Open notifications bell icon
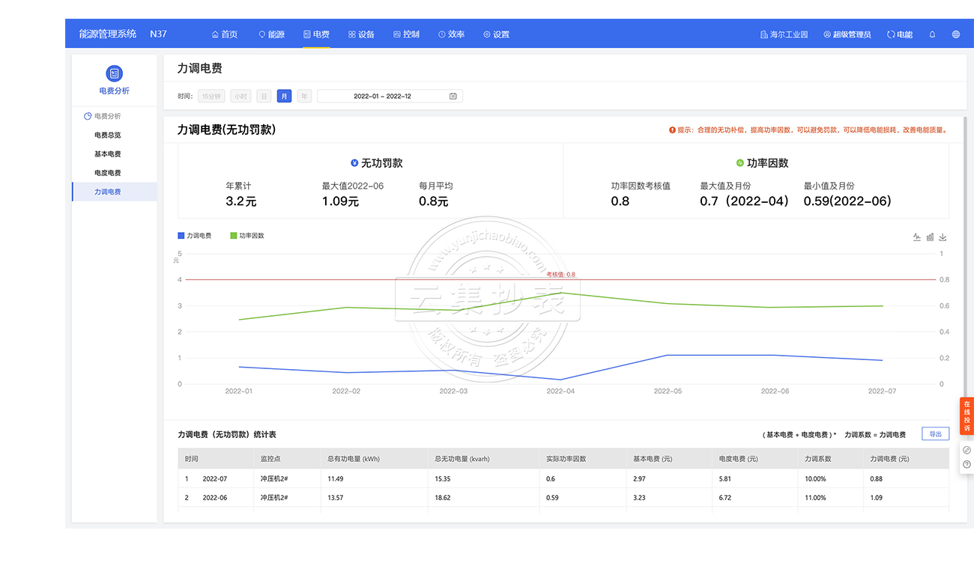 pos(932,34)
